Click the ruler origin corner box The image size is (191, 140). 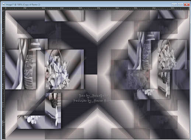click(4, 8)
